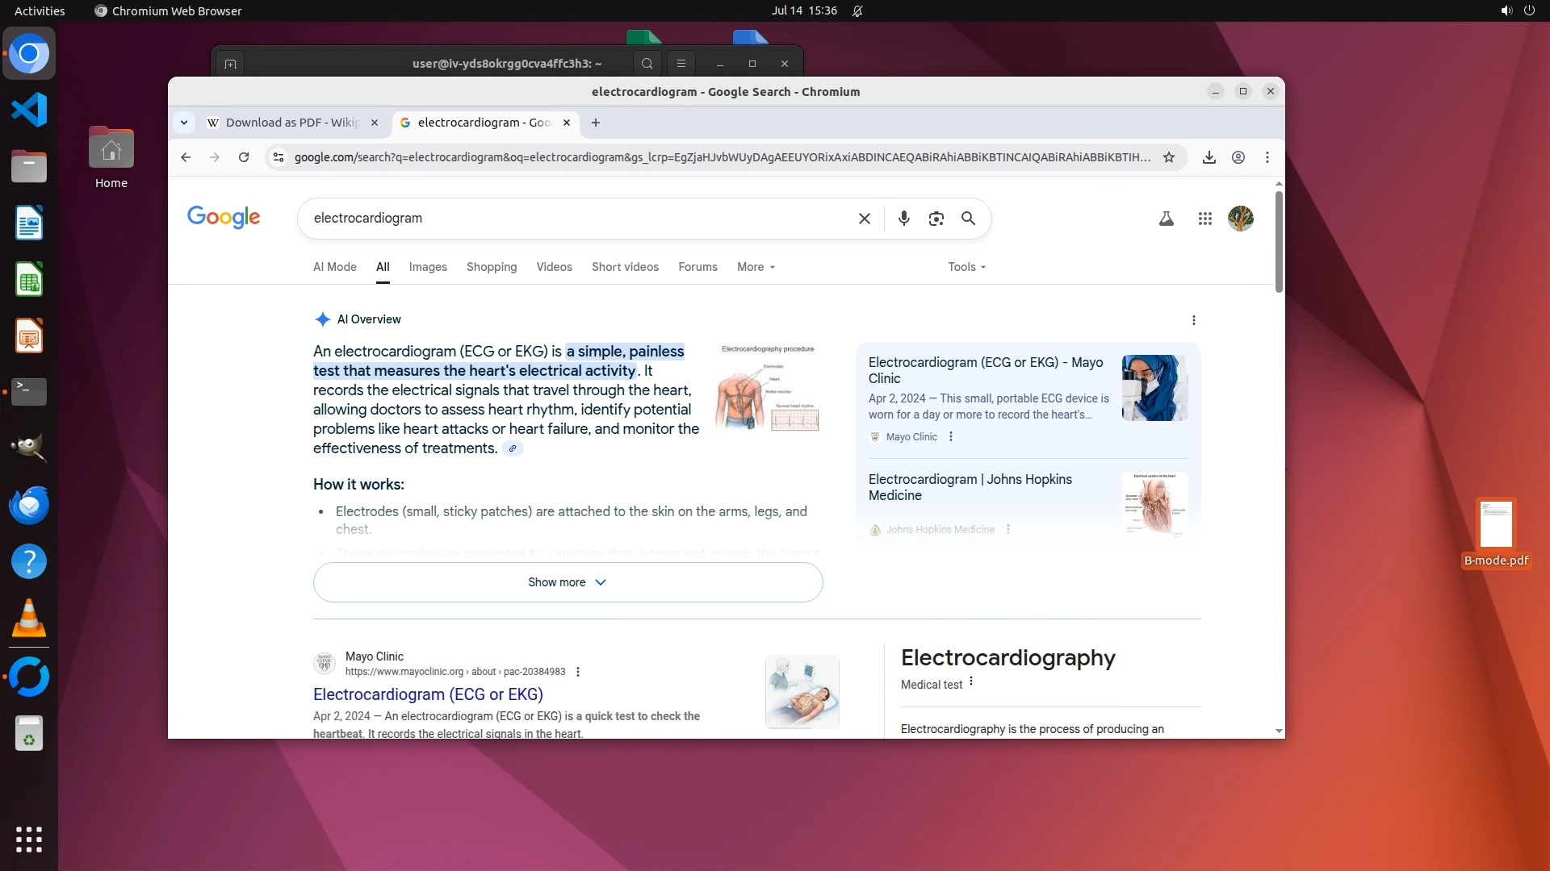Switch to the Images tab
The image size is (1550, 871).
coord(427,267)
